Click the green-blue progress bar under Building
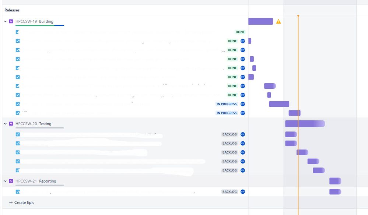This screenshot has height=215, width=368. [40, 25]
